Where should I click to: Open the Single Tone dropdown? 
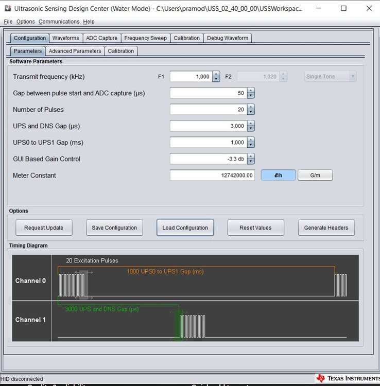pos(330,77)
